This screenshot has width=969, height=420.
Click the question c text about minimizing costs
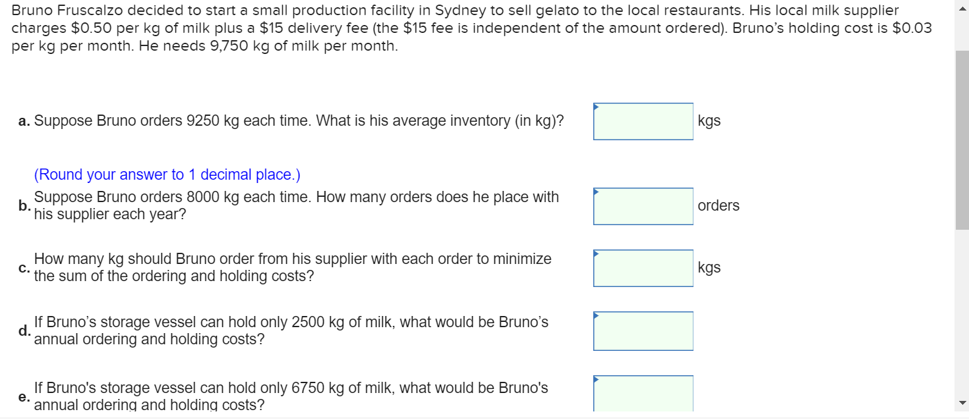click(293, 267)
